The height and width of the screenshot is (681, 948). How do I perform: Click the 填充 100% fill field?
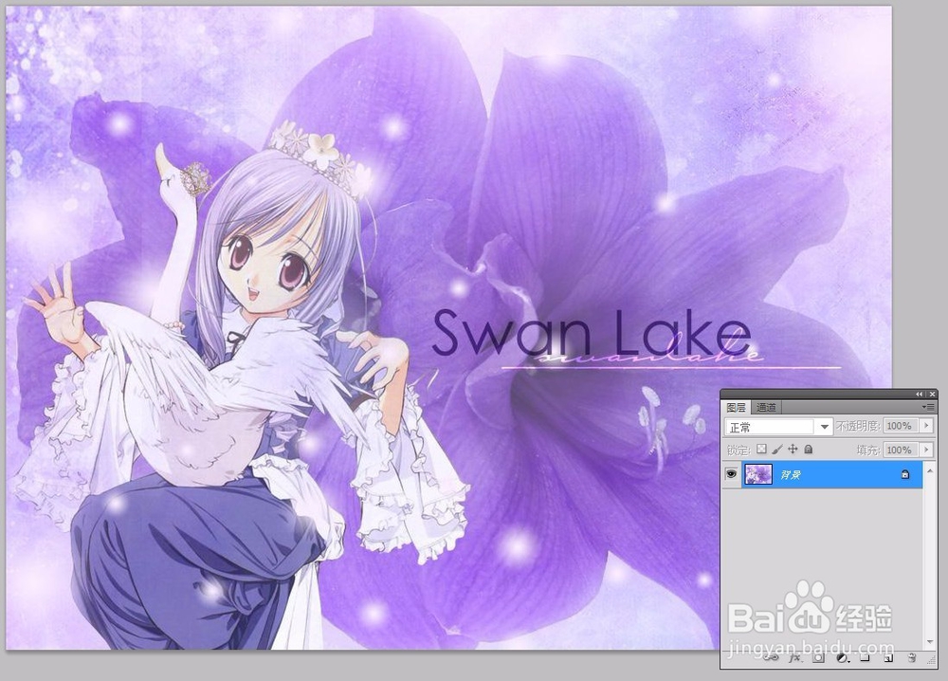pyautogui.click(x=901, y=450)
